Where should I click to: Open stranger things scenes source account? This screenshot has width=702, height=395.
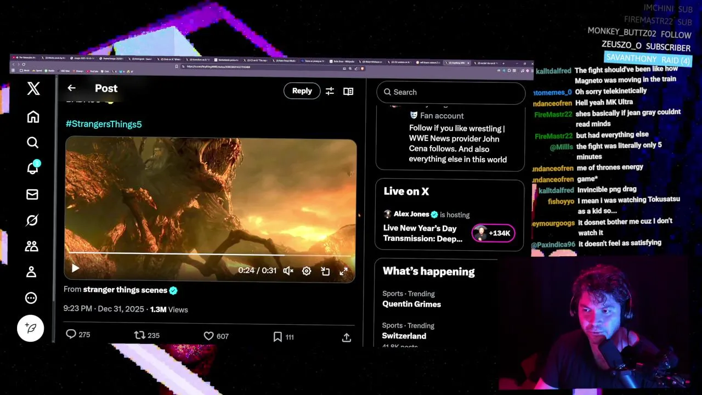125,290
